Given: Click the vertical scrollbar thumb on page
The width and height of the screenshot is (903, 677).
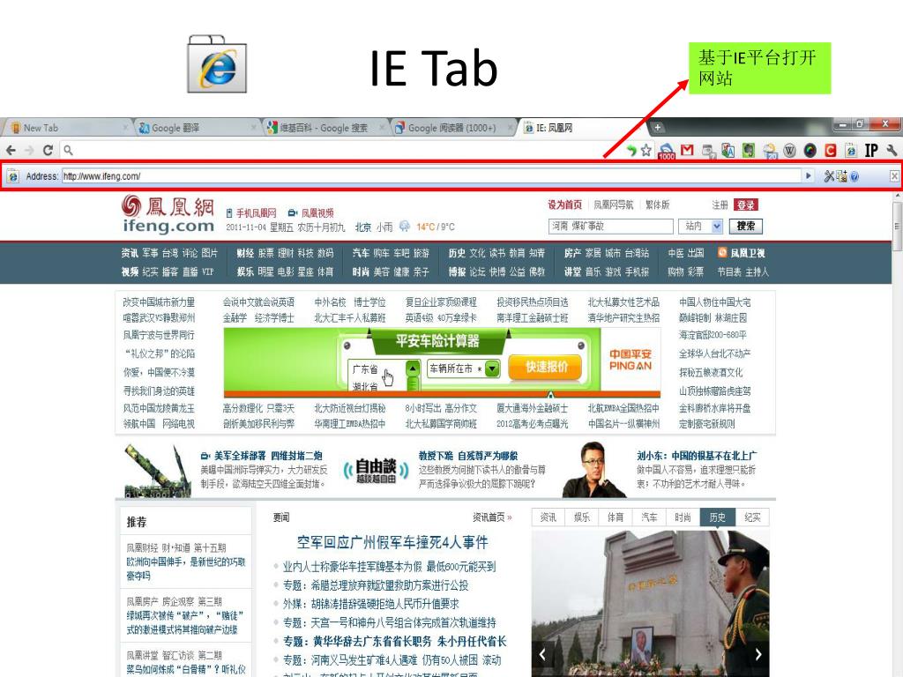Looking at the screenshot, I should click(897, 227).
